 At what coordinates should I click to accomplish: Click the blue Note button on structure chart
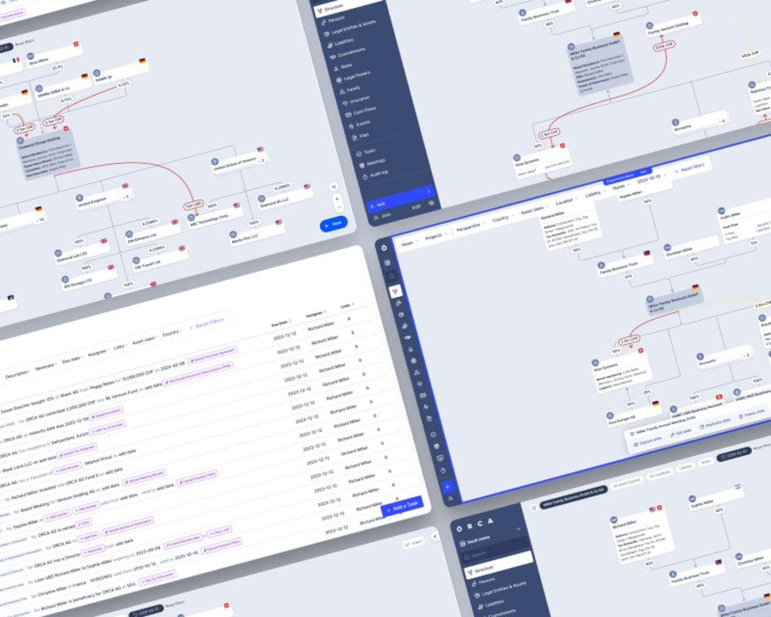click(334, 224)
